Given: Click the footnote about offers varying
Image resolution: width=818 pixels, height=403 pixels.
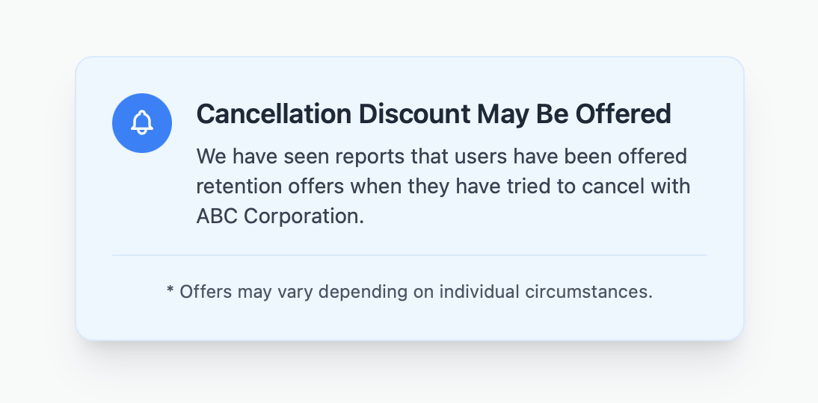Looking at the screenshot, I should (x=409, y=291).
